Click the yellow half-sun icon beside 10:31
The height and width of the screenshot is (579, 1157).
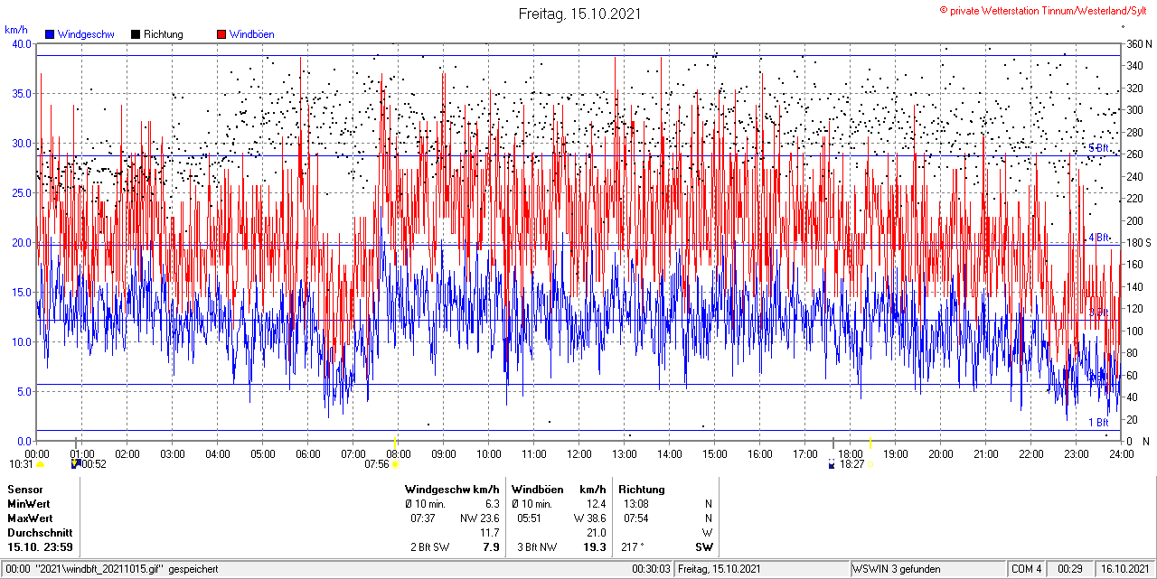tap(40, 464)
